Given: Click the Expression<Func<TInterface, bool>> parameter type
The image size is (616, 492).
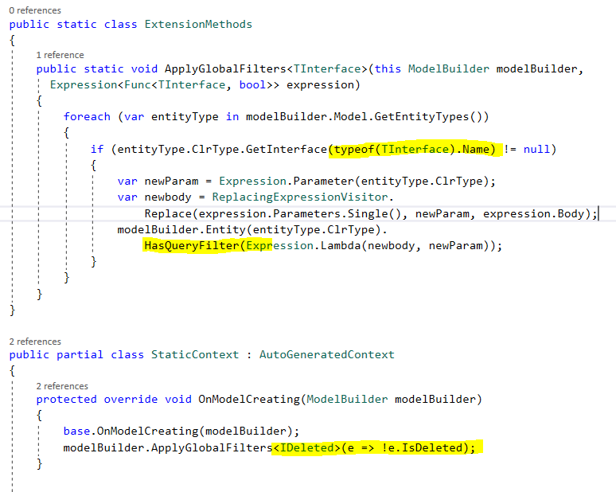Looking at the screenshot, I should (x=164, y=85).
